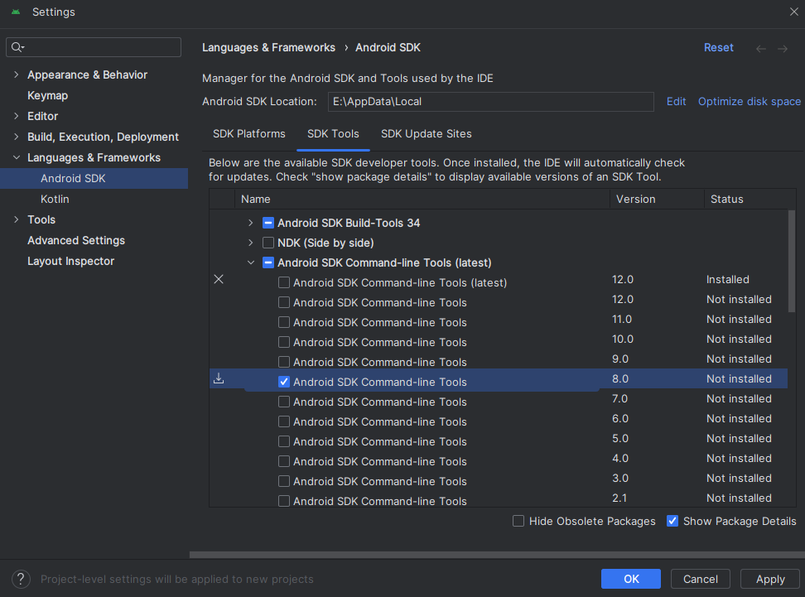Click the X remove mark beside version 12.0 latest

219,279
